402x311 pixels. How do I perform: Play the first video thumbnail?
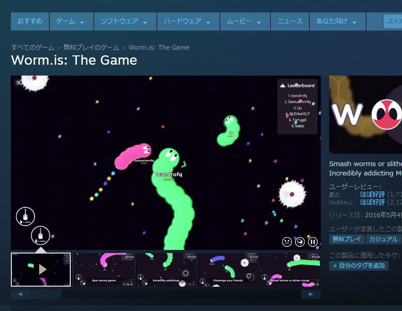pos(41,270)
